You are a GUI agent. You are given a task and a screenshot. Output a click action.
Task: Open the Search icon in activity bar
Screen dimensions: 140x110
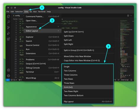coord(9,22)
